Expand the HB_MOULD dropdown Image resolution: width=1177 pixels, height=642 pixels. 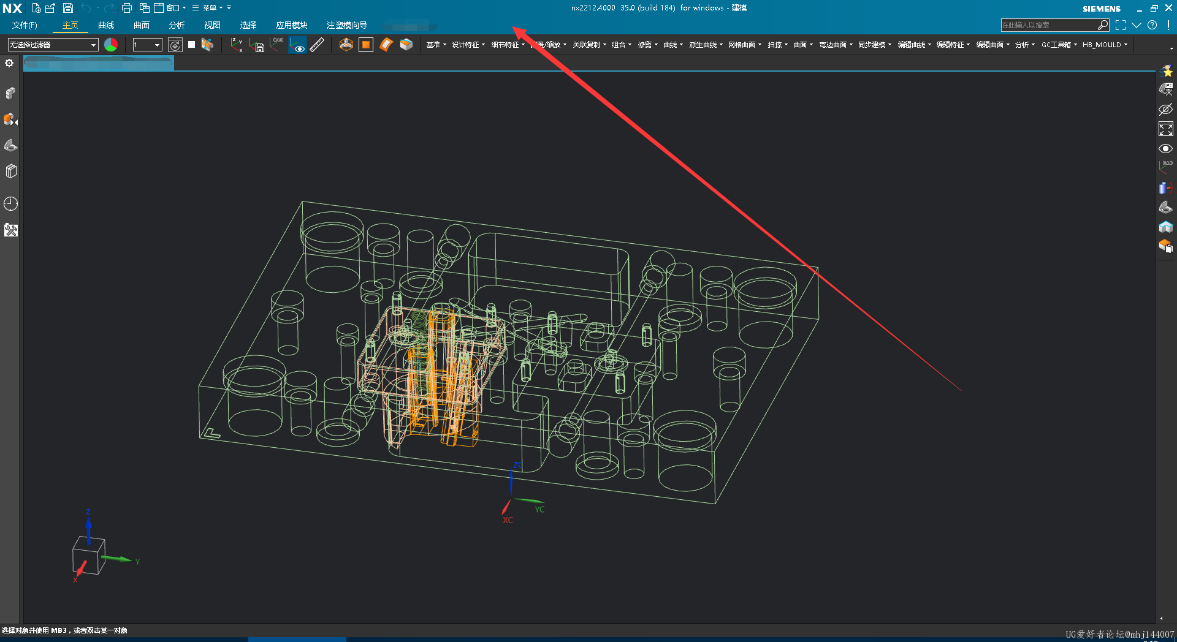pos(1105,45)
